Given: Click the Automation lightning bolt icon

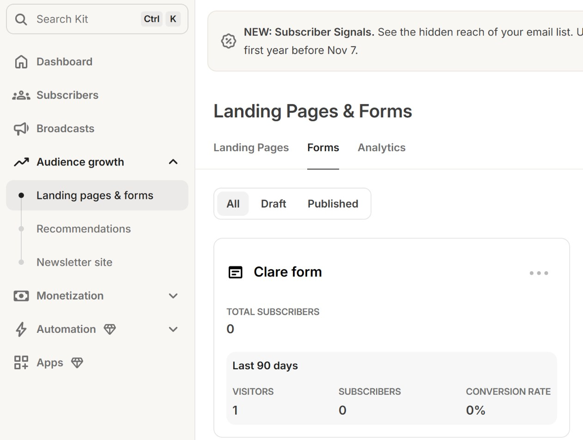Looking at the screenshot, I should (x=21, y=330).
